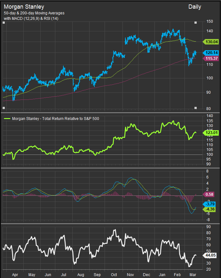Click the Jan label on the time axis
Image resolution: width=221 pixels, height=278 pixels.
point(162,274)
